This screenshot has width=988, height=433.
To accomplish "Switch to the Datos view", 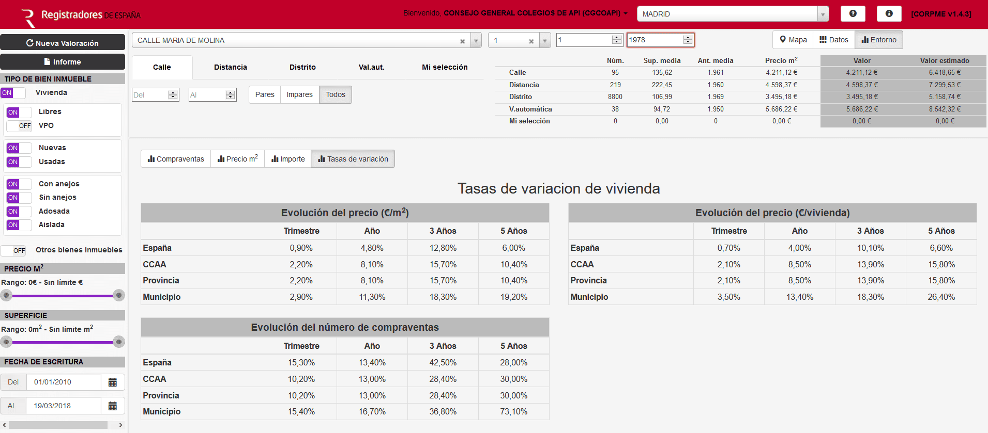I will (x=834, y=40).
